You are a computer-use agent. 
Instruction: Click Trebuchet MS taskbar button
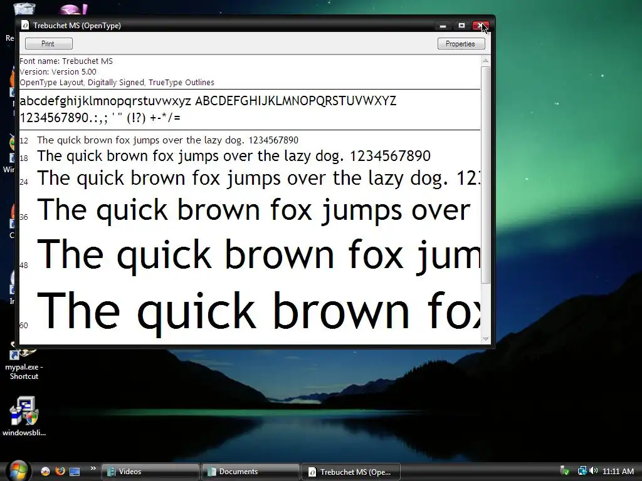click(350, 472)
